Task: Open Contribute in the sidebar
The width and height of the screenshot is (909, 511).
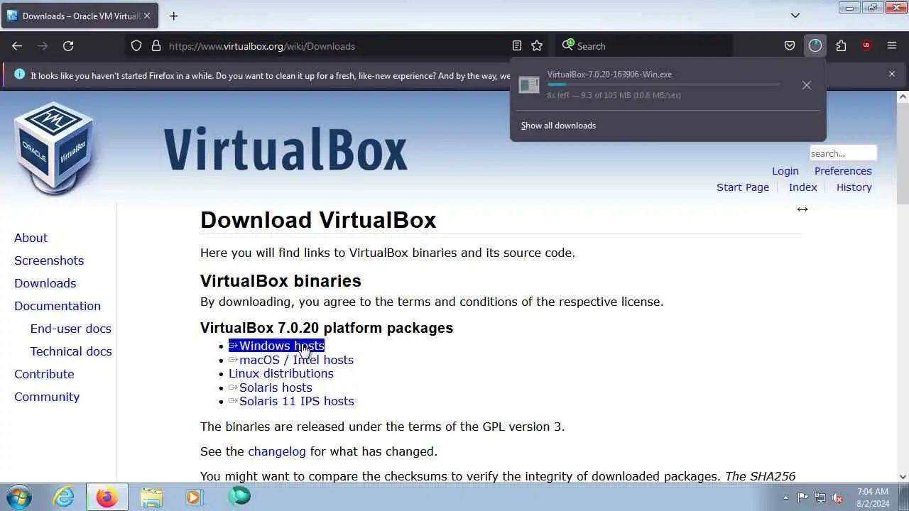Action: click(x=44, y=374)
